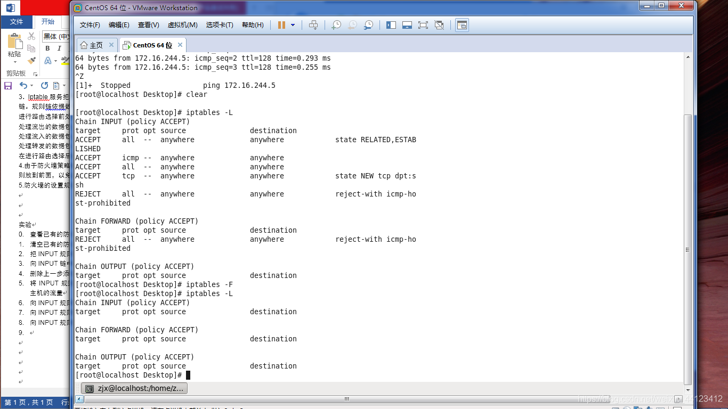Click the 'iptables -F' command line in terminal
The image size is (728, 409).
[154, 284]
